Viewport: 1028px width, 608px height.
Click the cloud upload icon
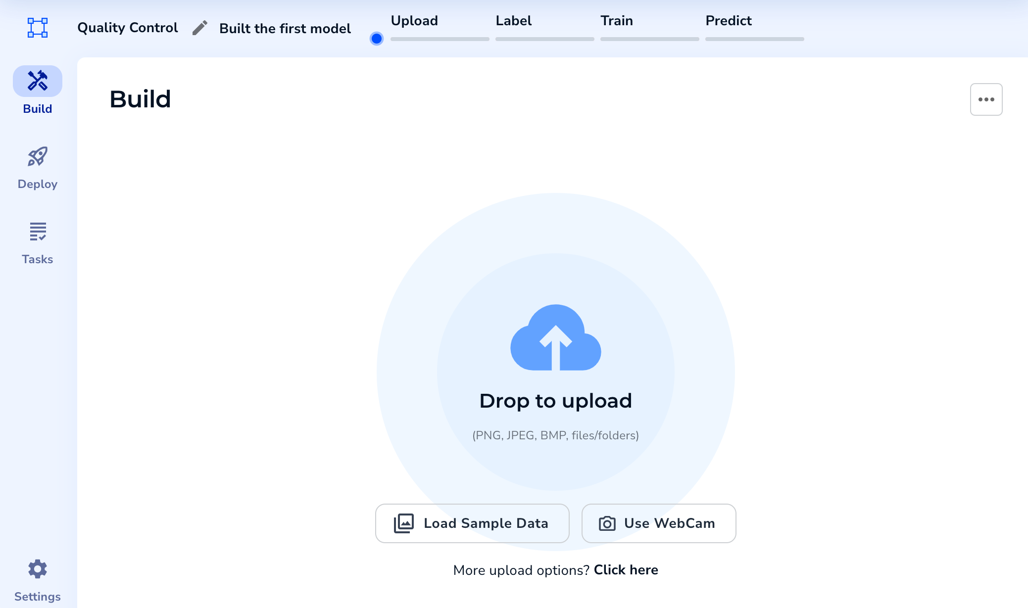[555, 338]
